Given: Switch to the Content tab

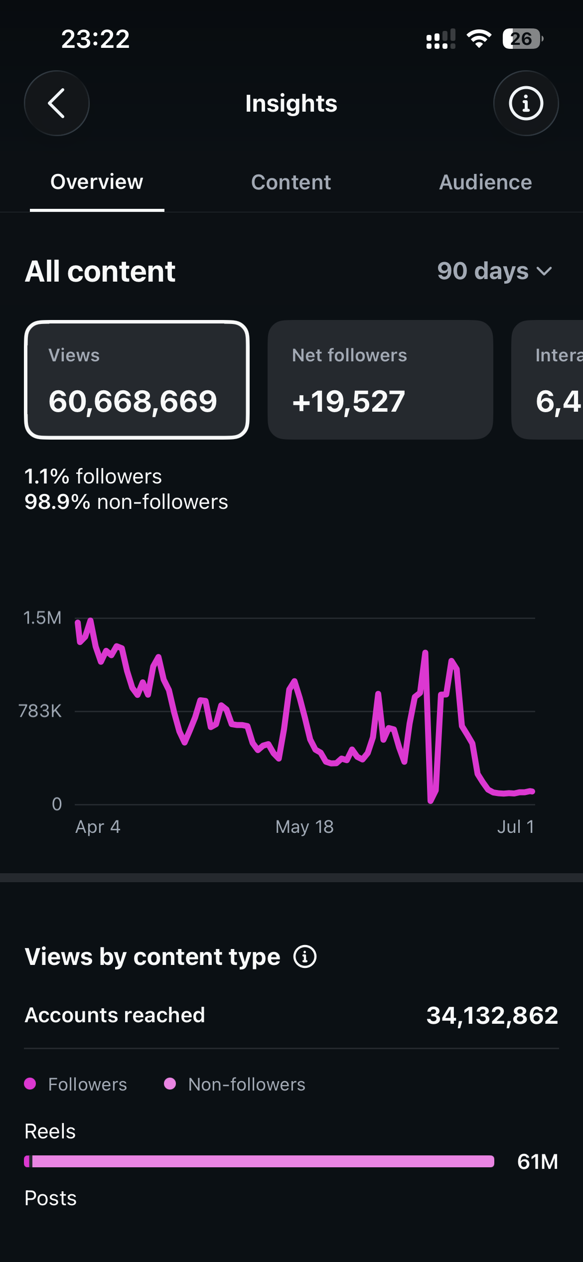Looking at the screenshot, I should point(291,182).
